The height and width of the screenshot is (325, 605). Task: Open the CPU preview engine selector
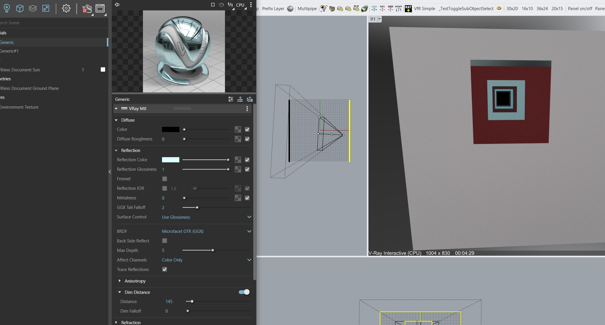coord(240,5)
